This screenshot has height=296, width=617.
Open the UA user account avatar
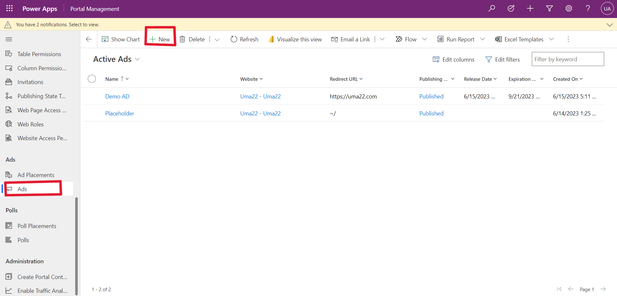607,9
